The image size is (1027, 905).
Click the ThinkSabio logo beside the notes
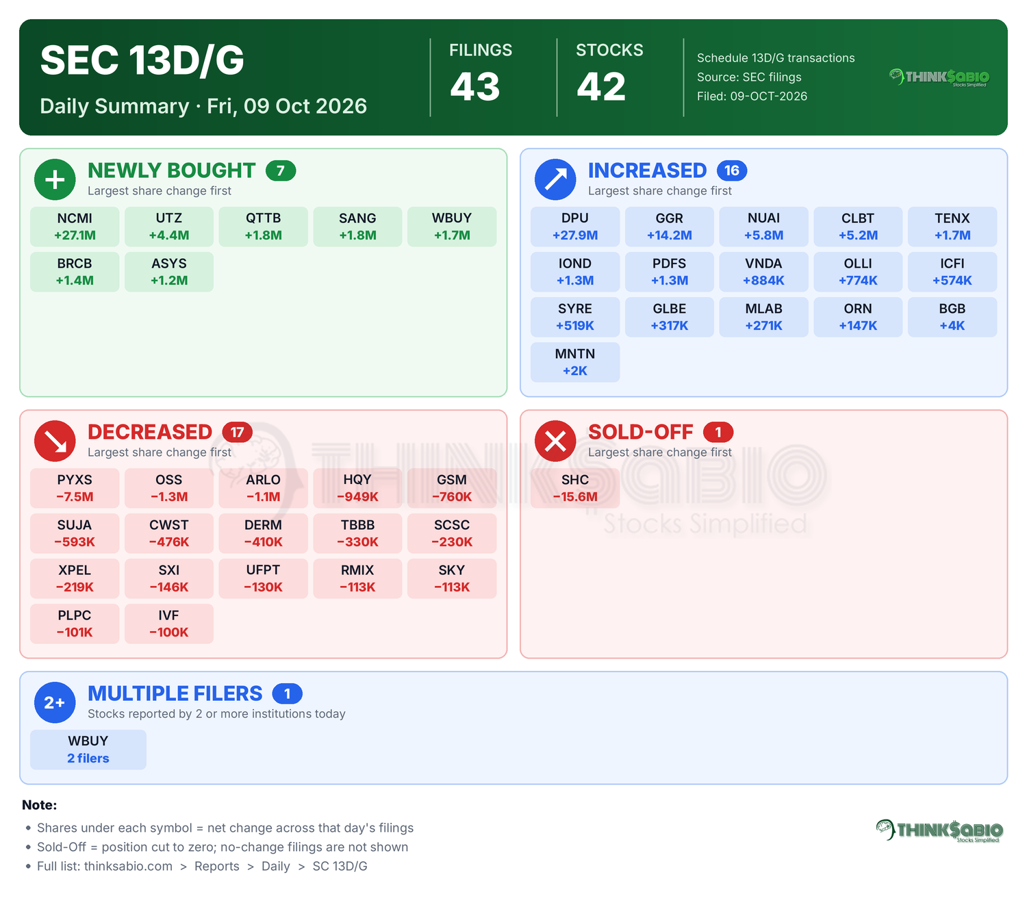pyautogui.click(x=939, y=830)
